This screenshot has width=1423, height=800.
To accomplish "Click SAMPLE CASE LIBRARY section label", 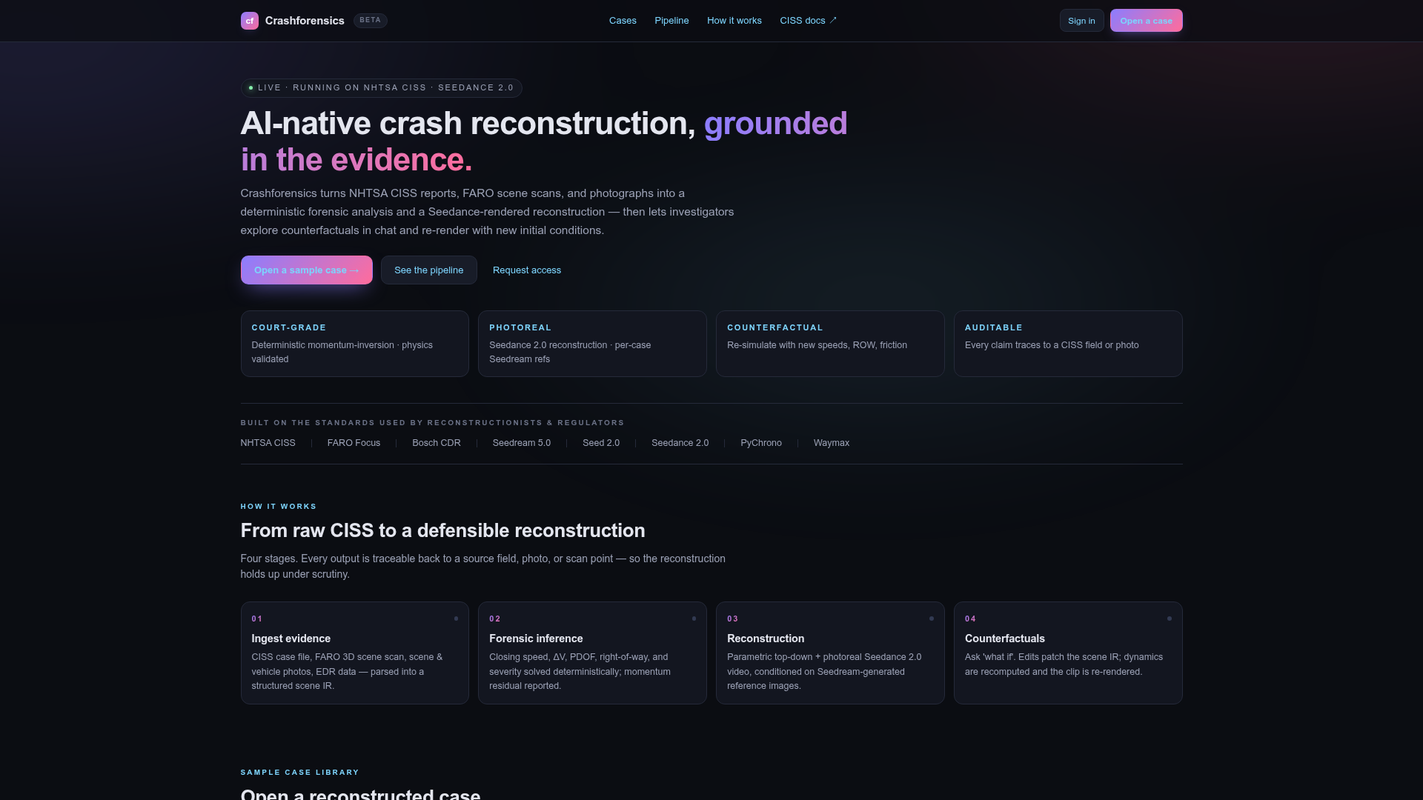I will coord(299,773).
